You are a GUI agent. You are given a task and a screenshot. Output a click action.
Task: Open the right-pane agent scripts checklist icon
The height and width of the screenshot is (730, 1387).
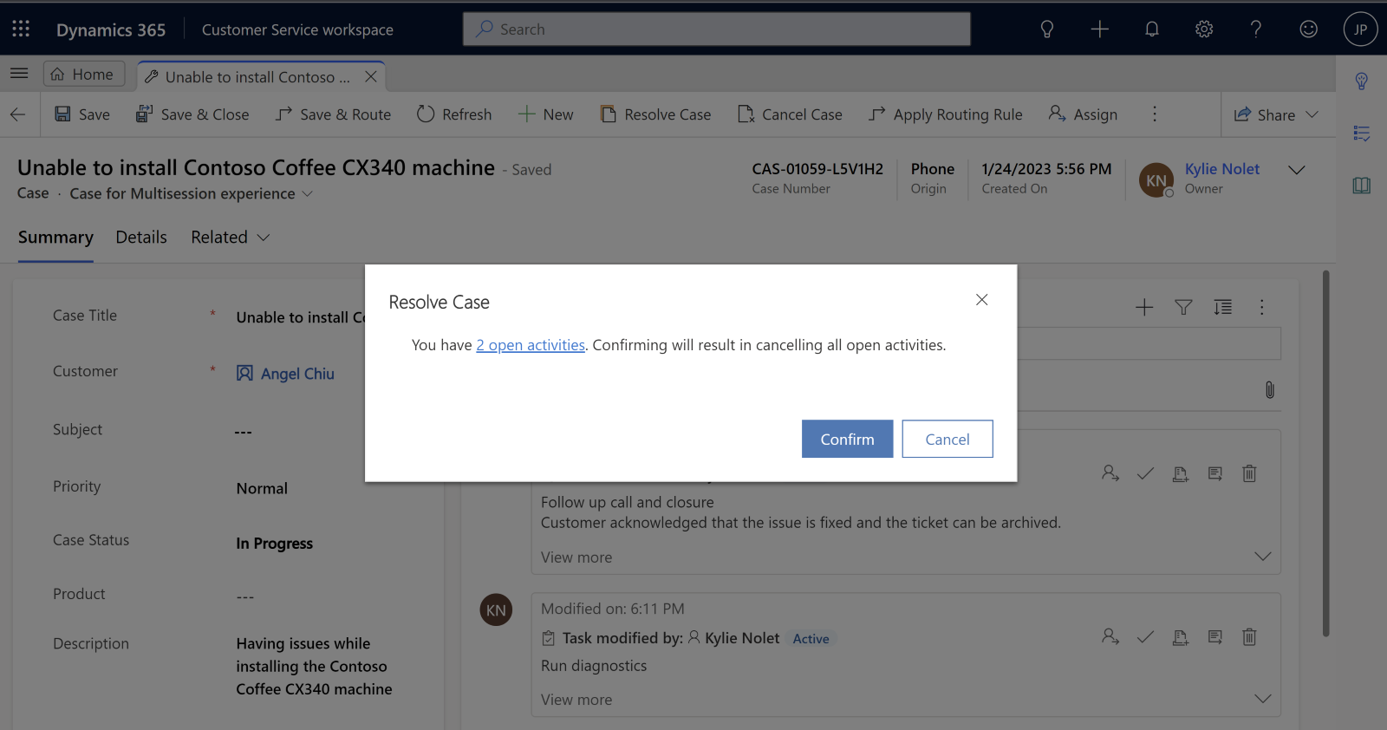point(1362,134)
